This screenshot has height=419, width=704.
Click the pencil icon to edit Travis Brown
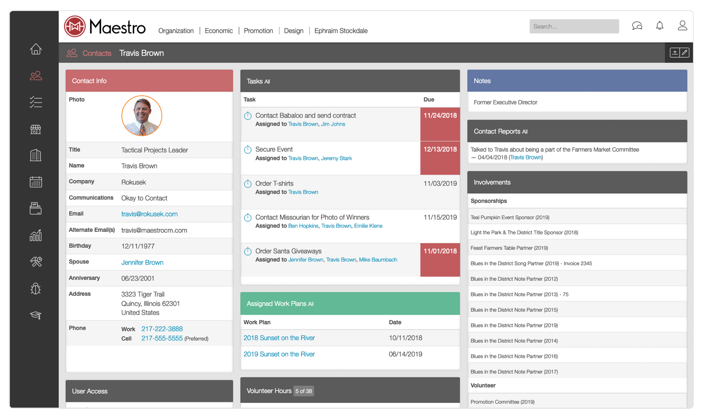pos(685,53)
